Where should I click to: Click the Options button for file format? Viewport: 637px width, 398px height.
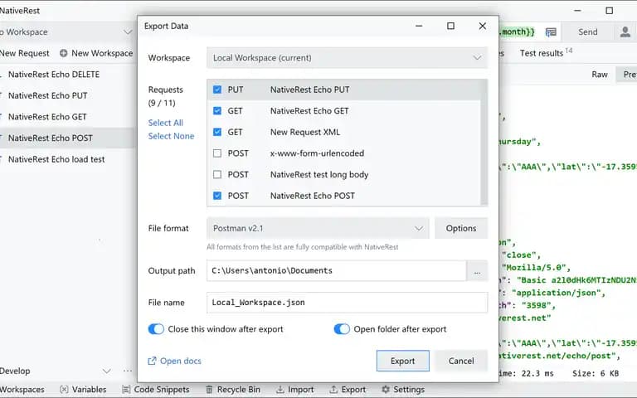pos(461,228)
